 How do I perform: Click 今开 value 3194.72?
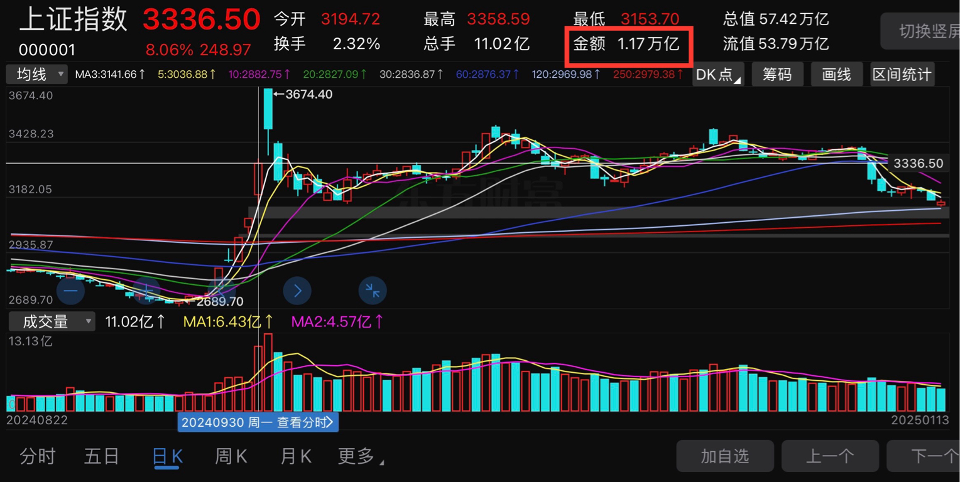coord(351,19)
